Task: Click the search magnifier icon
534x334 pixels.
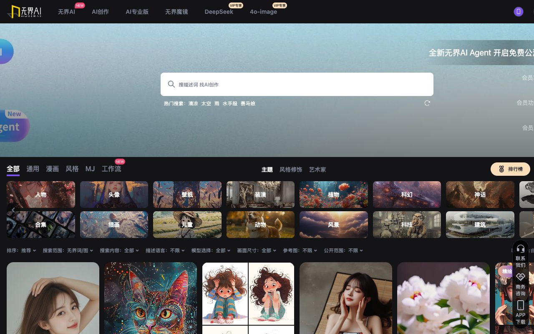Action: point(171,84)
